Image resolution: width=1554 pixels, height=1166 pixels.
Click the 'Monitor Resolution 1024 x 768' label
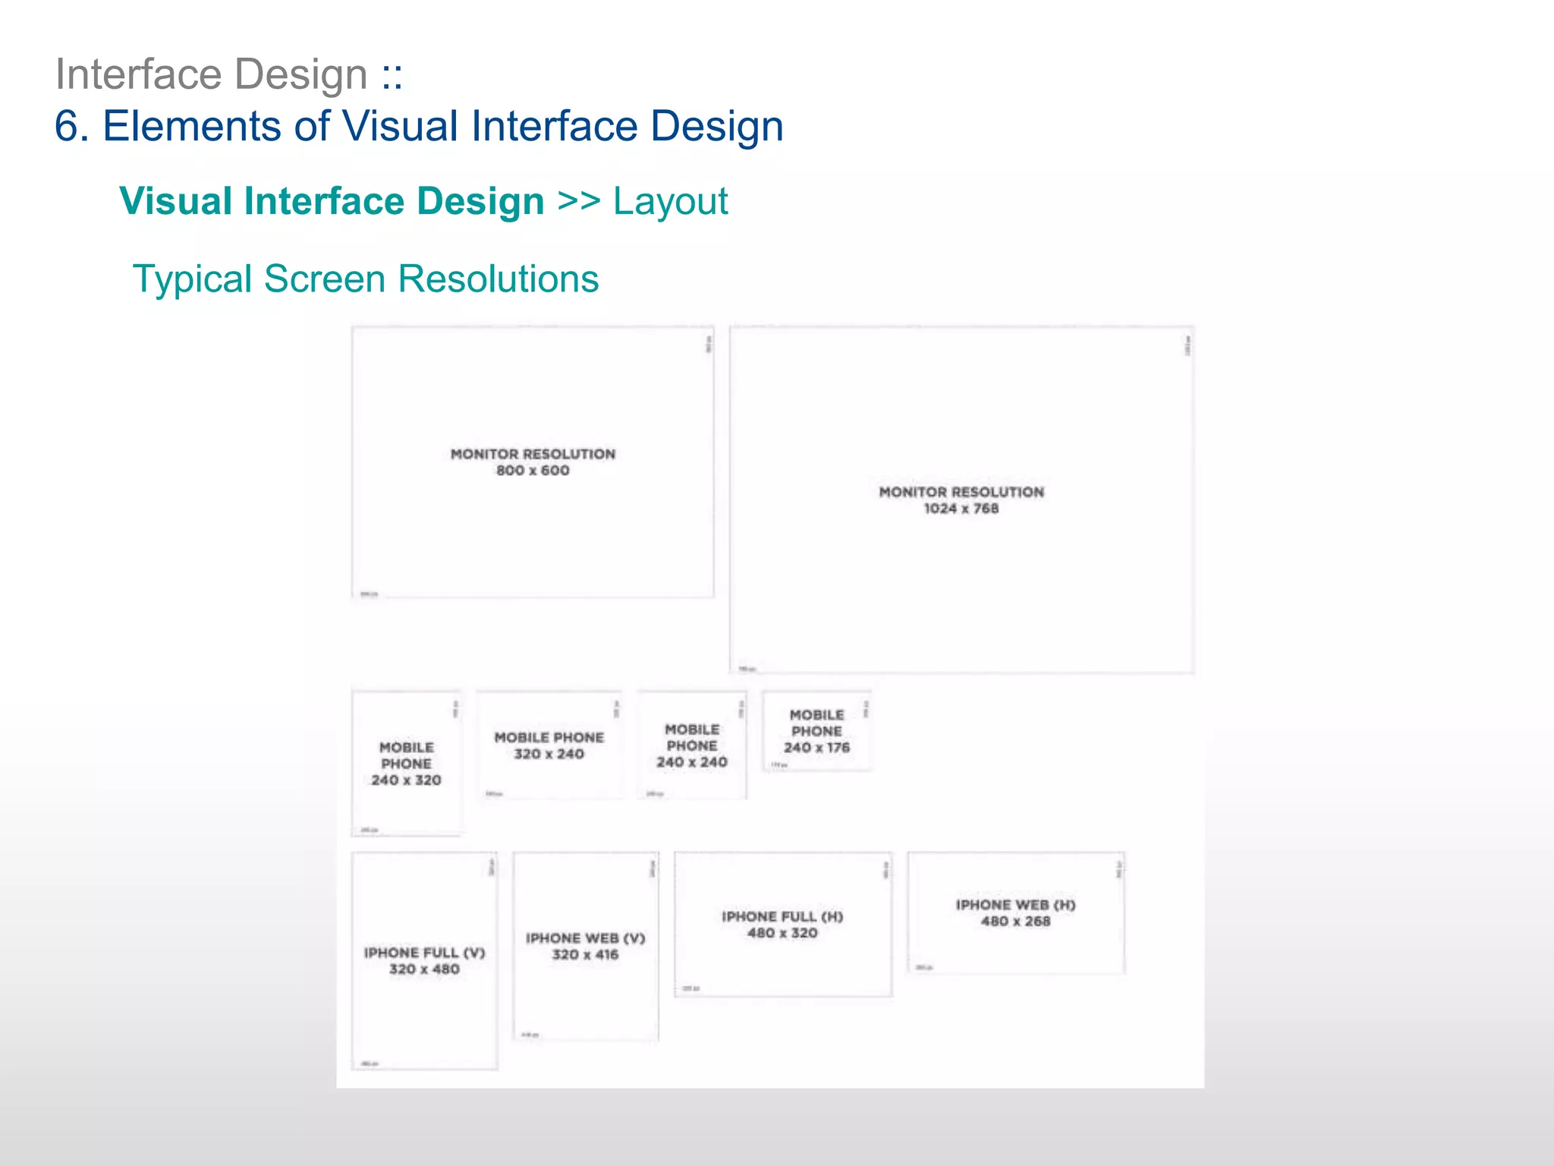(961, 500)
